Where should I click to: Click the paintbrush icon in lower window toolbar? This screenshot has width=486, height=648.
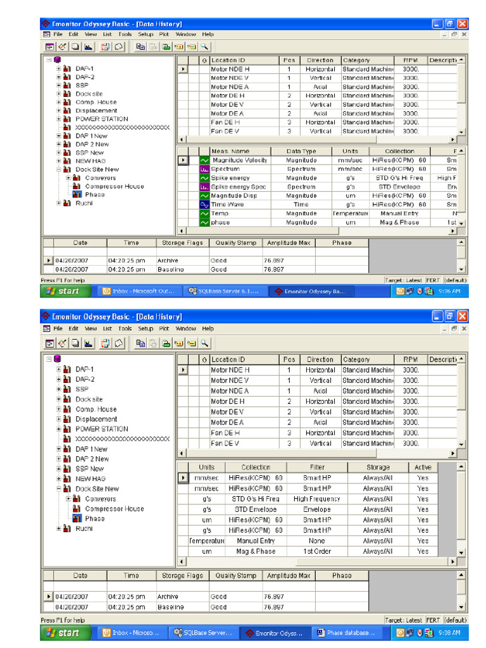[x=63, y=343]
